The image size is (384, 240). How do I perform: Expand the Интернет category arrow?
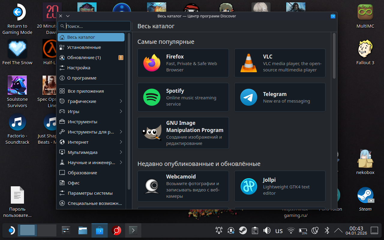click(121, 142)
